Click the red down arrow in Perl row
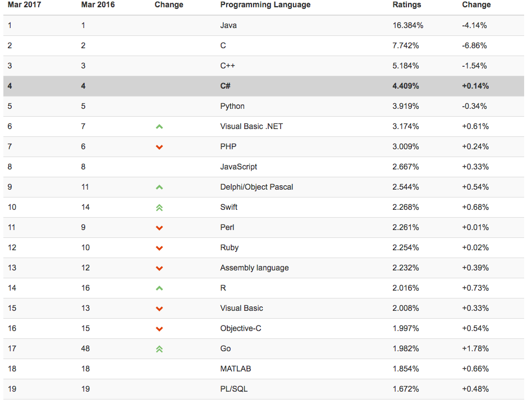 (x=159, y=228)
